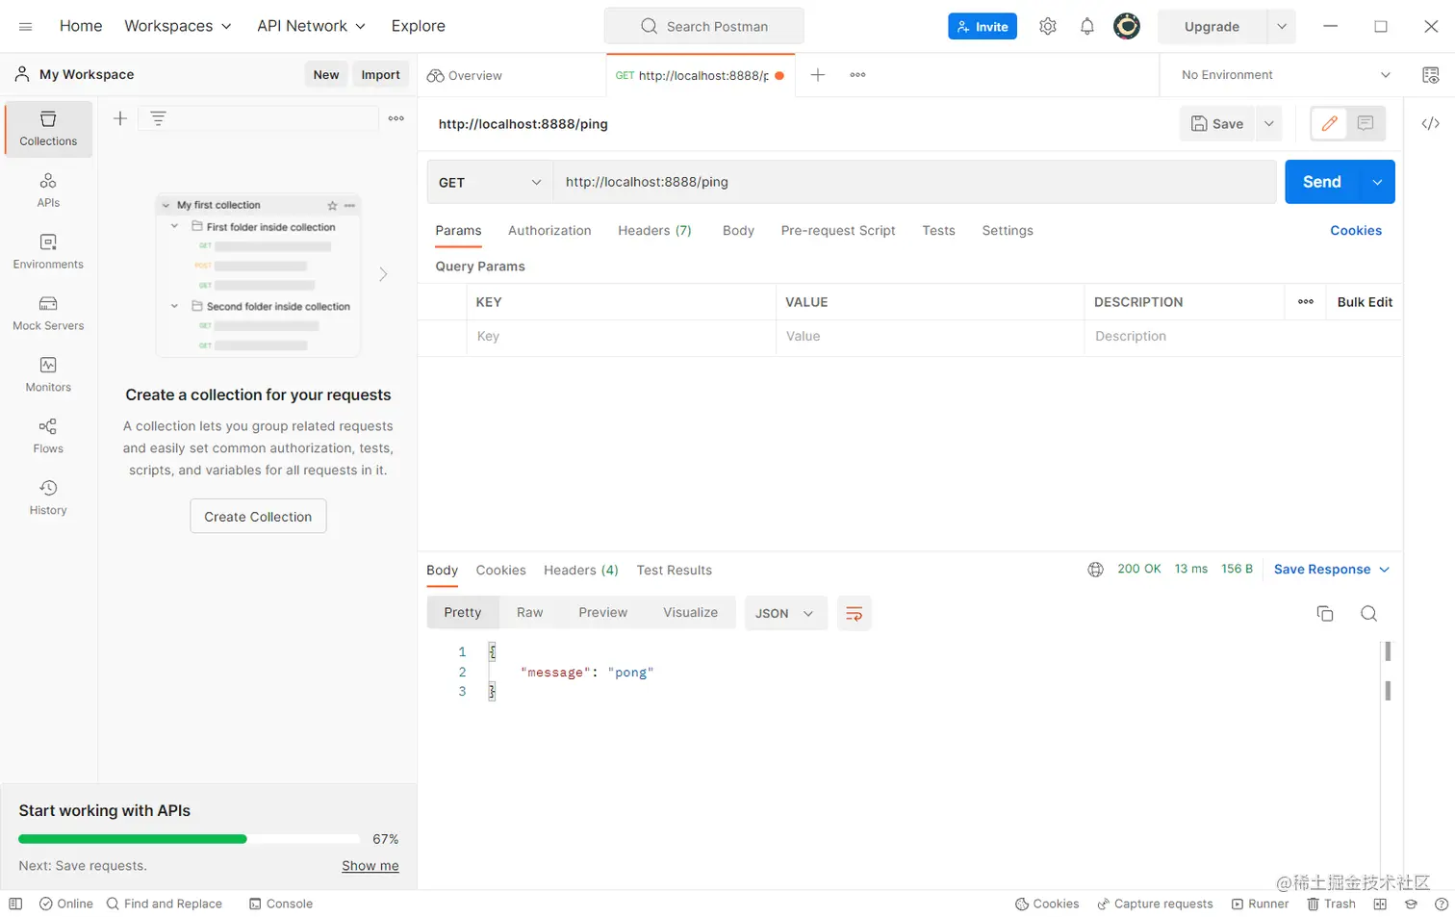Toggle the sidebar from status bar

[x=15, y=904]
